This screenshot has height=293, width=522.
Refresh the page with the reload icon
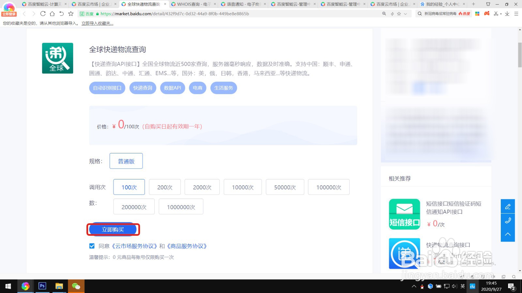click(43, 14)
